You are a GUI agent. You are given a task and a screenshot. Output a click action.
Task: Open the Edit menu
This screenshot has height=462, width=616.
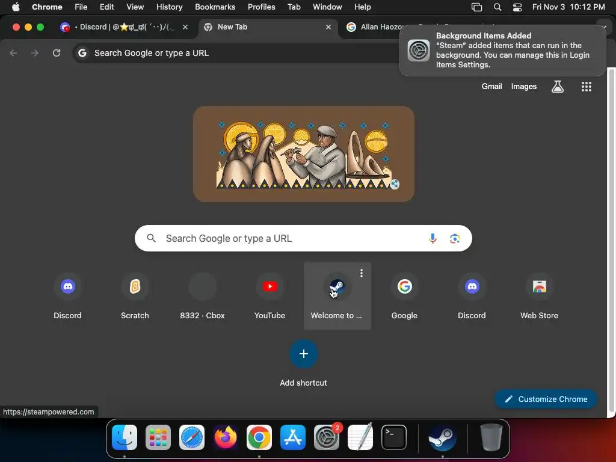click(106, 7)
